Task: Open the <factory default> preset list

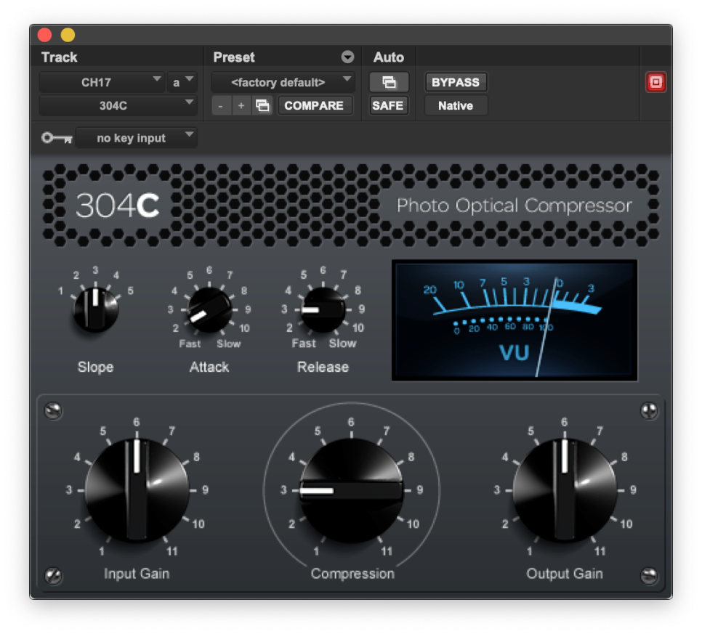Action: tap(282, 82)
